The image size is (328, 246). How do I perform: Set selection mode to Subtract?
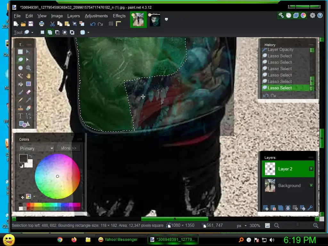[57, 32]
